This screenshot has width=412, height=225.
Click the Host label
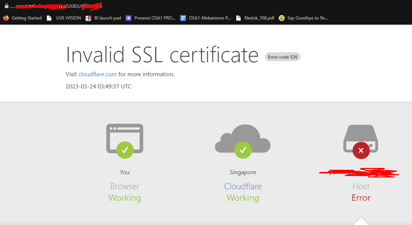pyautogui.click(x=361, y=186)
